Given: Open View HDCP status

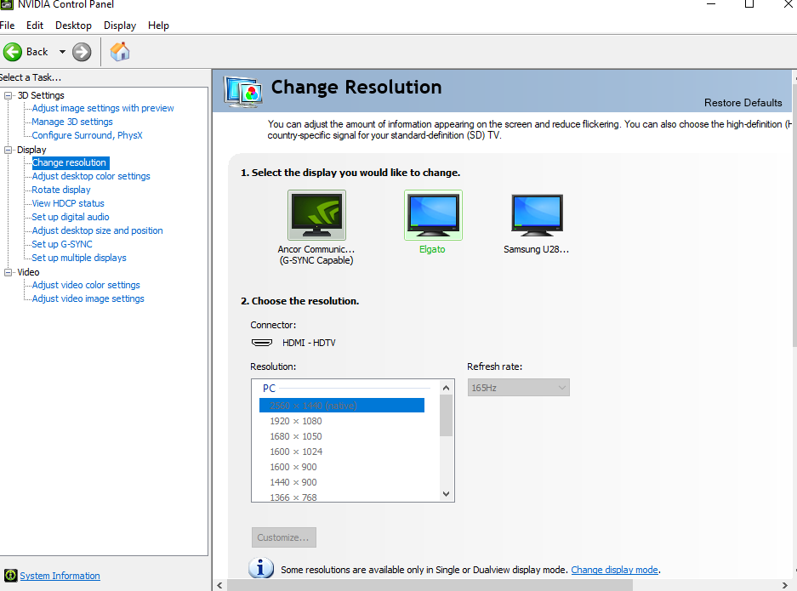Looking at the screenshot, I should [68, 204].
